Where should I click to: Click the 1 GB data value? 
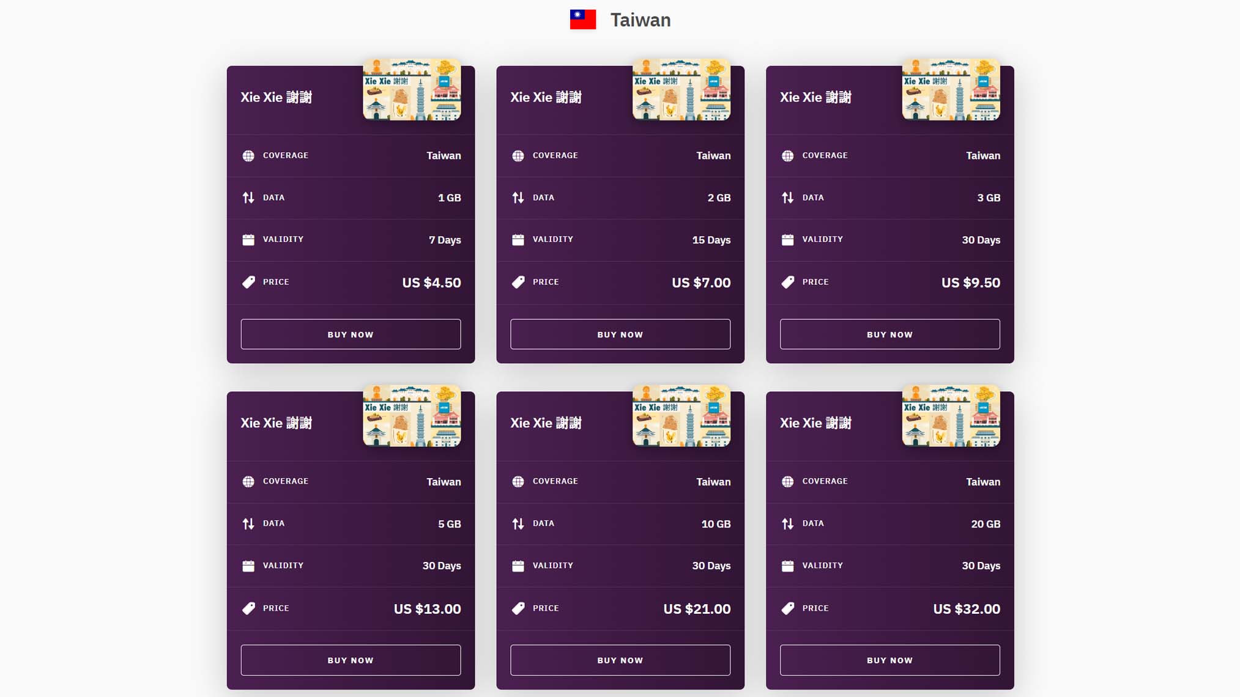tap(450, 198)
